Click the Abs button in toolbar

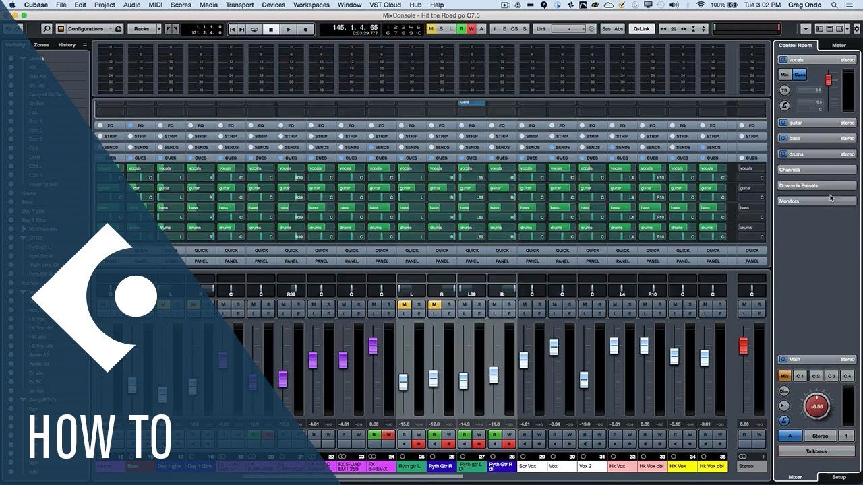click(619, 29)
